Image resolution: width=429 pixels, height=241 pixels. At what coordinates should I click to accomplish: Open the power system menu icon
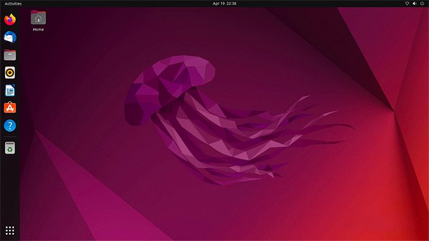click(422, 4)
